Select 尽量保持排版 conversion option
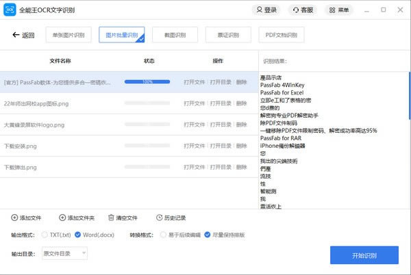 coord(208,235)
